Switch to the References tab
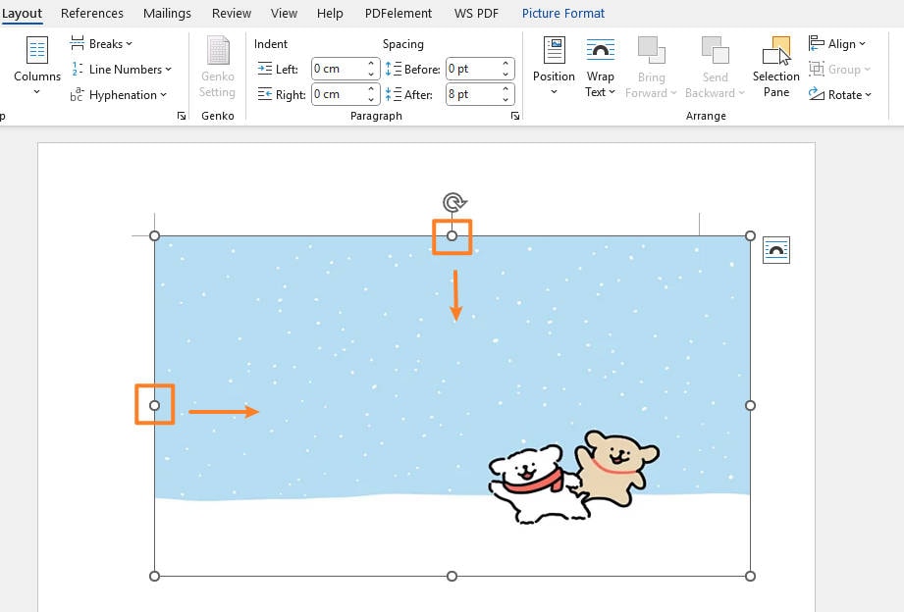This screenshot has width=904, height=612. coord(92,13)
